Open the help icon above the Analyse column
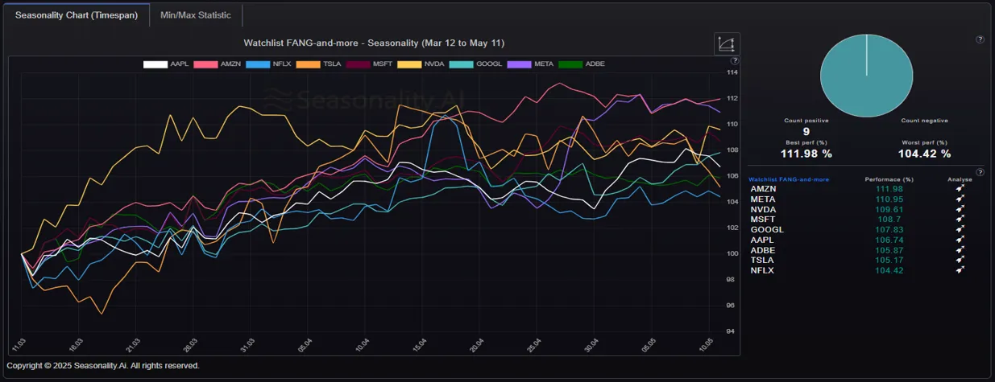This screenshot has height=382, width=995. (x=980, y=171)
